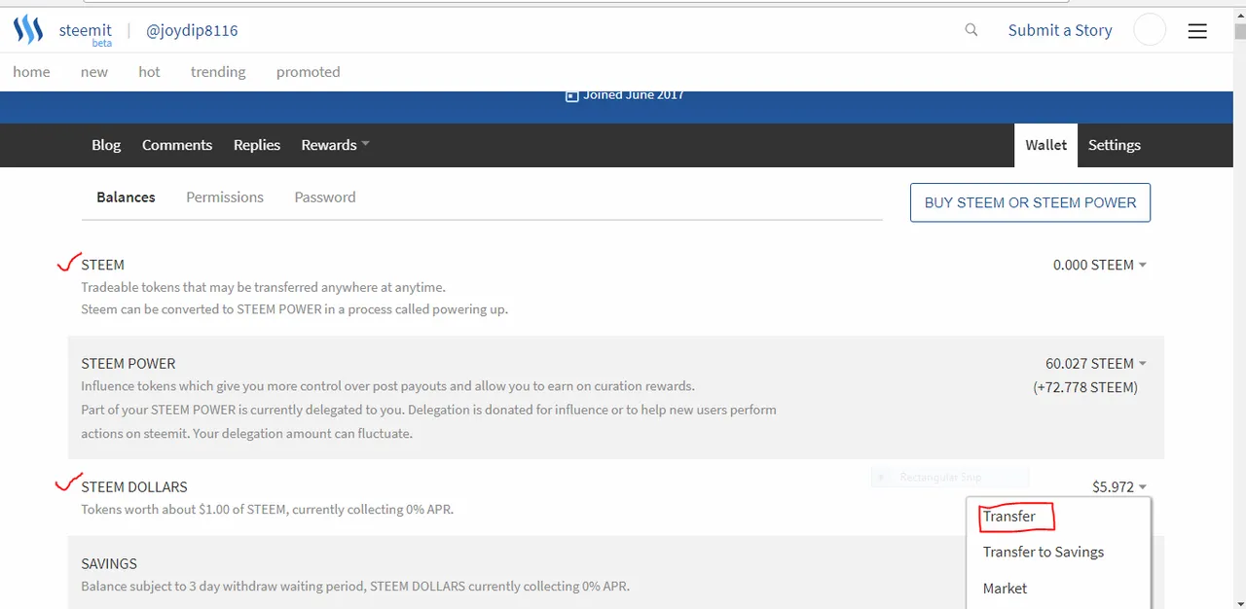Open the Settings tab
Screen dimensions: 1246x609
tap(1115, 145)
